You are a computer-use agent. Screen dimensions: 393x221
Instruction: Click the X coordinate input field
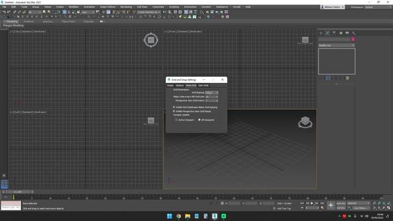[234, 203]
